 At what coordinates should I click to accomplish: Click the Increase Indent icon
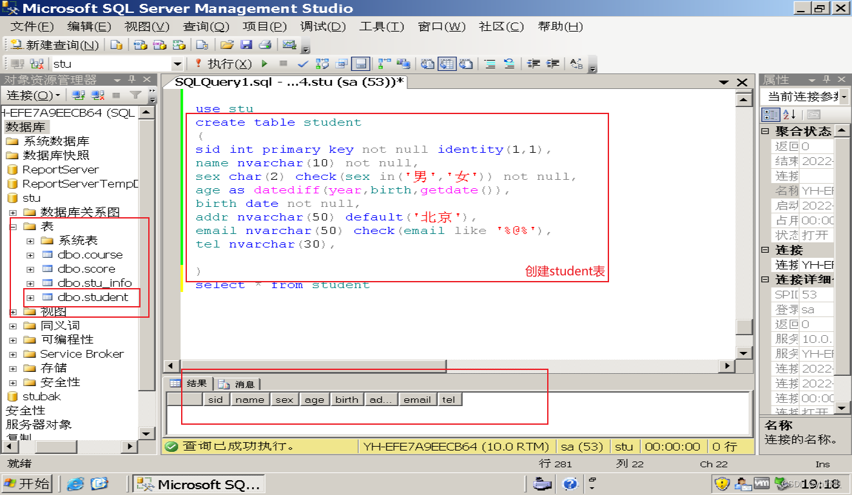pyautogui.click(x=552, y=64)
